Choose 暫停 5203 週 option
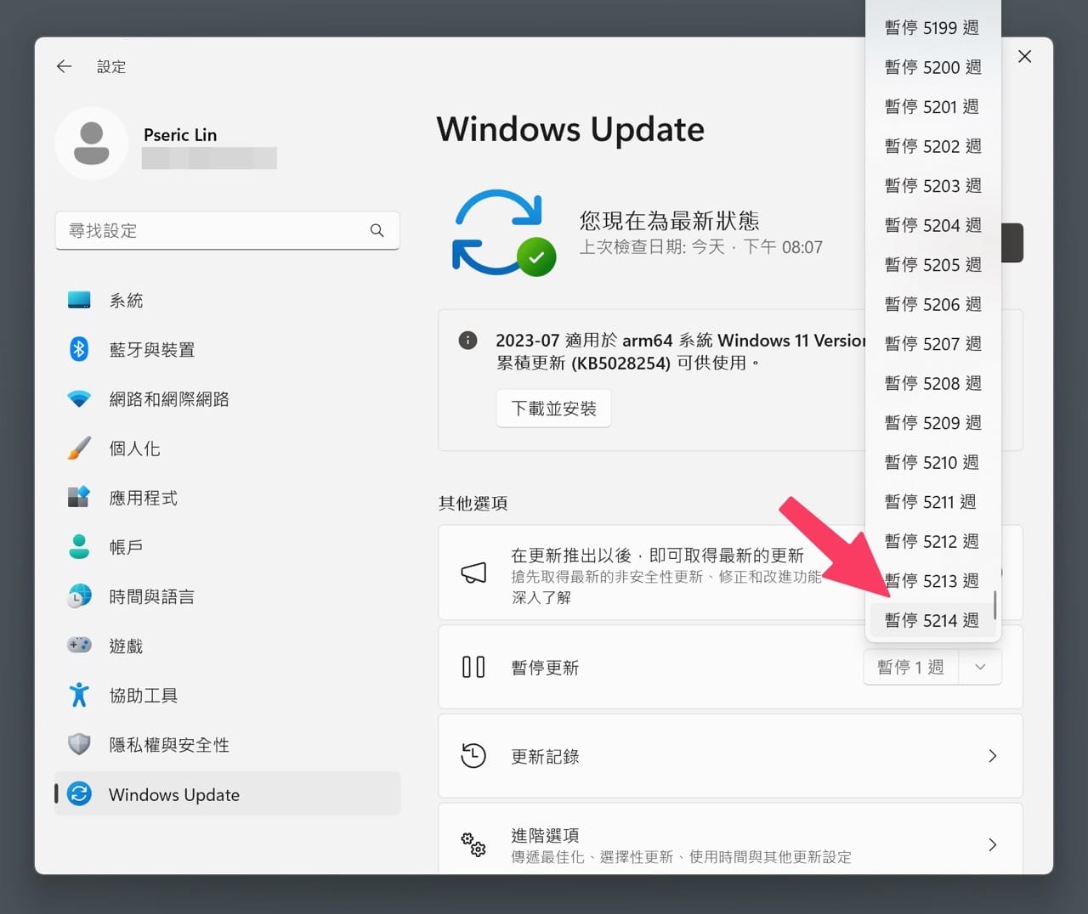Image resolution: width=1088 pixels, height=914 pixels. [x=932, y=185]
